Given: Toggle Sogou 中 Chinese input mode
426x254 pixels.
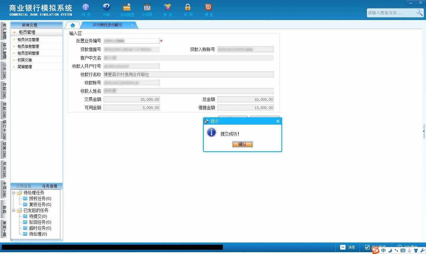Looking at the screenshot, I should coord(383,250).
